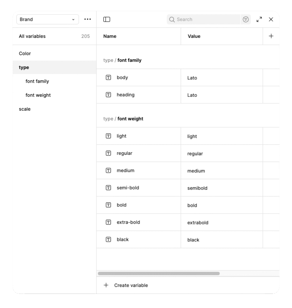Click the horizontal scrollbar at the bottom
292x308 pixels.
pos(159,274)
